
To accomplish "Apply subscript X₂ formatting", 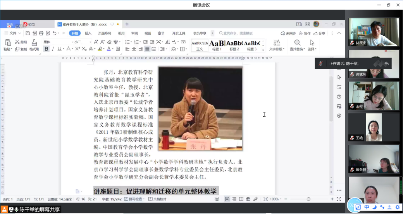I will (x=84, y=49).
